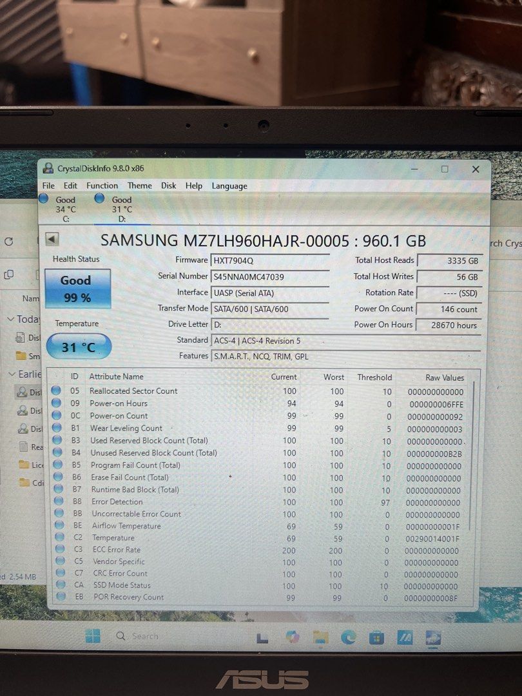
Task: Click the Raw Values column header
Action: 444,378
